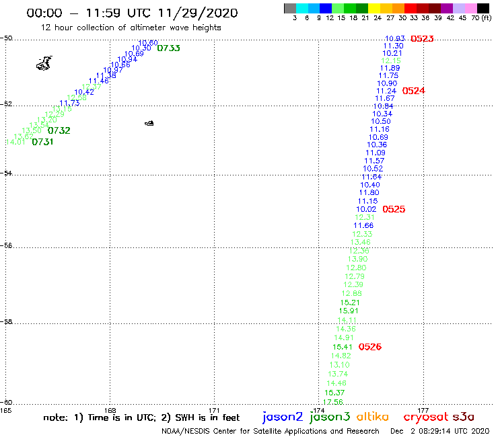Viewport: 498px width, 437px height.
Task: Click the red timestamp 0523
Action: click(x=422, y=39)
